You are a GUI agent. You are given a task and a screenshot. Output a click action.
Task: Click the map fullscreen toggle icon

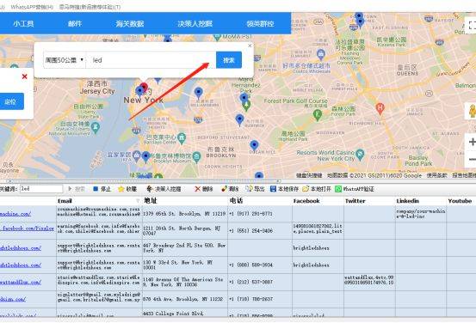click(x=472, y=25)
